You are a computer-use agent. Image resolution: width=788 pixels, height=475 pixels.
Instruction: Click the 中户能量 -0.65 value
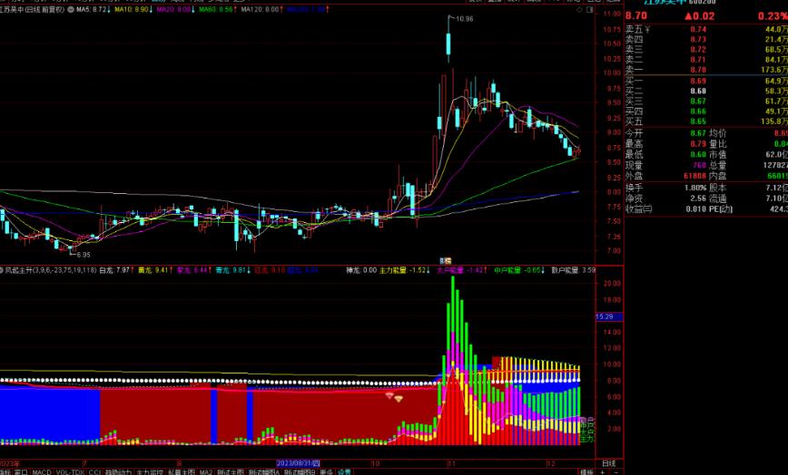coord(518,270)
